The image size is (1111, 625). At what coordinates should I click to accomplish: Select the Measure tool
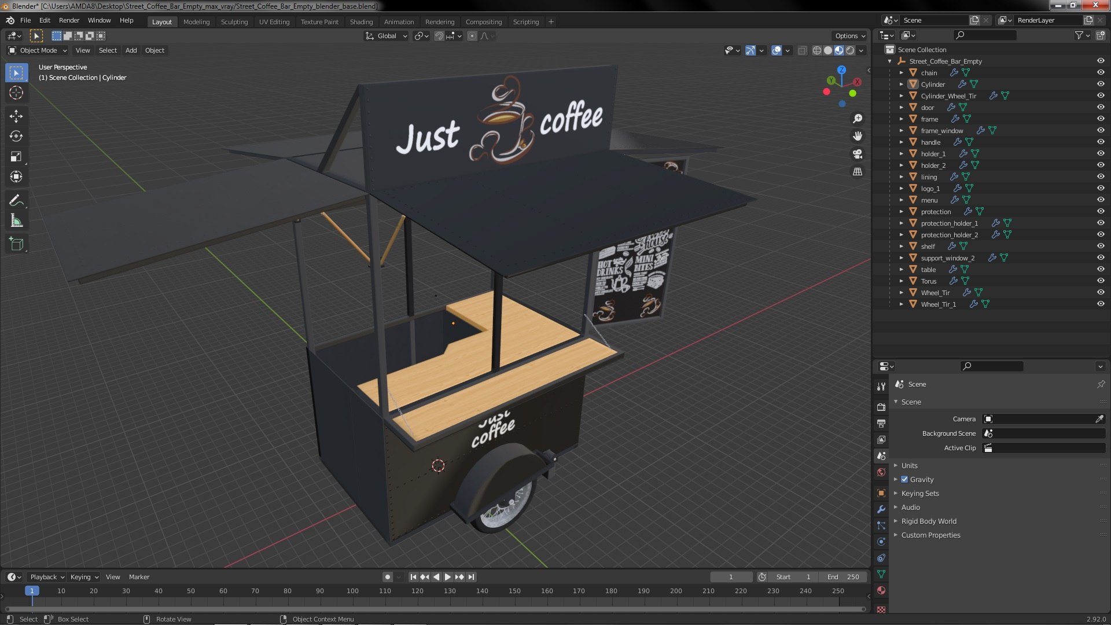tap(16, 221)
